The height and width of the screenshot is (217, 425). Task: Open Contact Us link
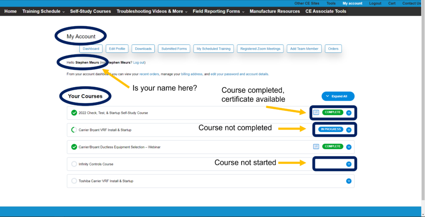(411, 3)
